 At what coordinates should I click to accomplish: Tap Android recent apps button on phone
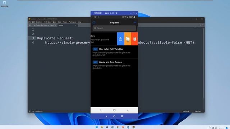pos(101,110)
